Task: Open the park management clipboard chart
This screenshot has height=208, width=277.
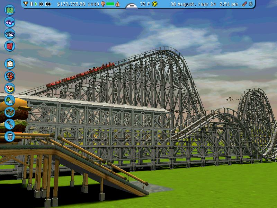Action: pos(10,64)
